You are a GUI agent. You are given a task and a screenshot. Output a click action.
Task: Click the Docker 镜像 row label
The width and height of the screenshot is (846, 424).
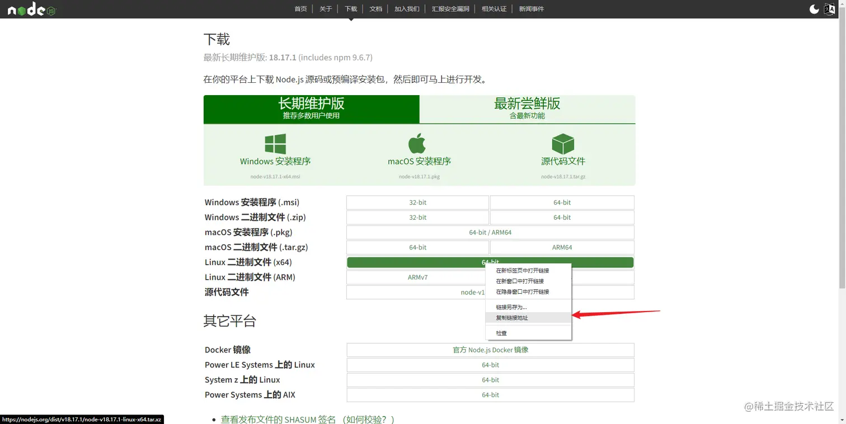pyautogui.click(x=227, y=350)
